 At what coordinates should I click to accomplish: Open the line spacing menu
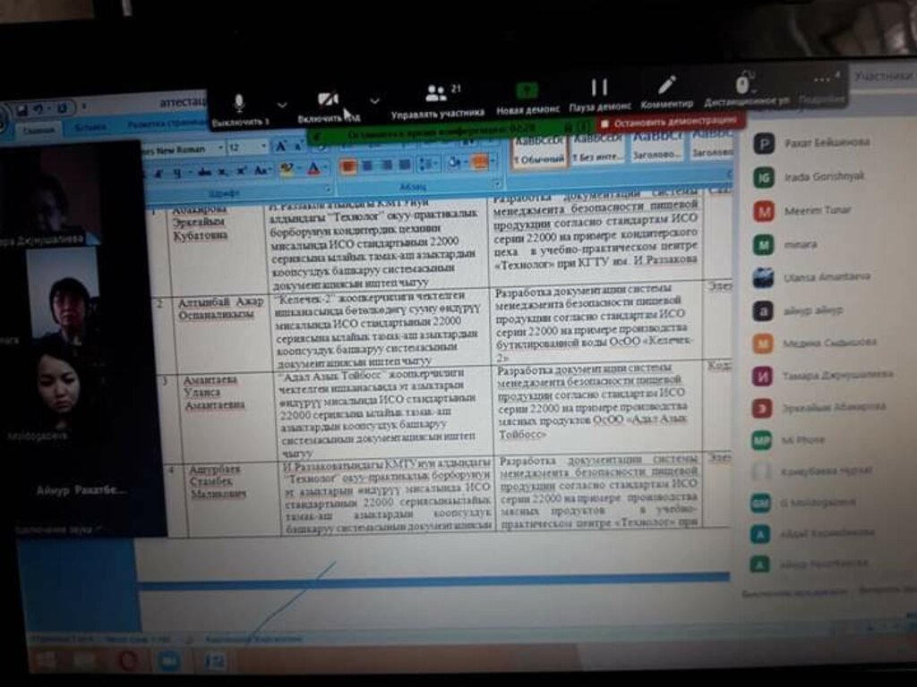pos(429,165)
